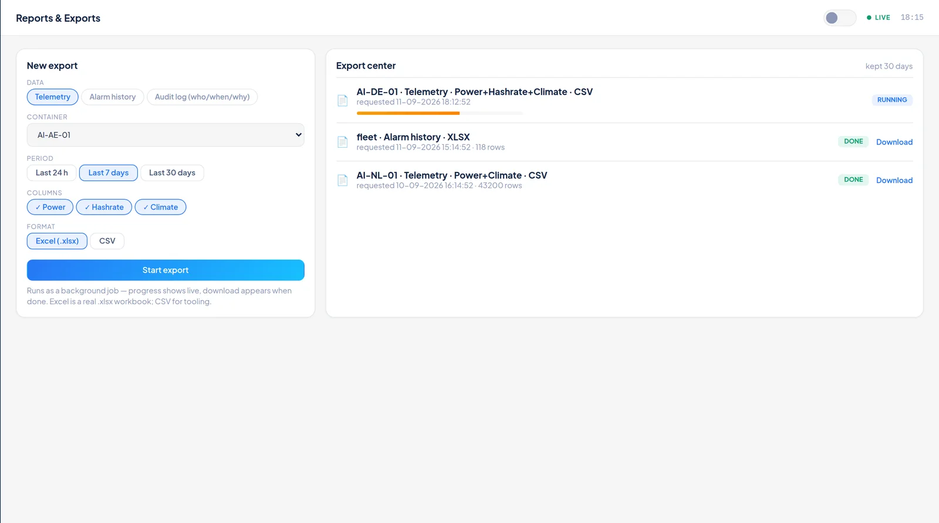Choose Alarm history data type
Image resolution: width=939 pixels, height=523 pixels.
[x=113, y=97]
